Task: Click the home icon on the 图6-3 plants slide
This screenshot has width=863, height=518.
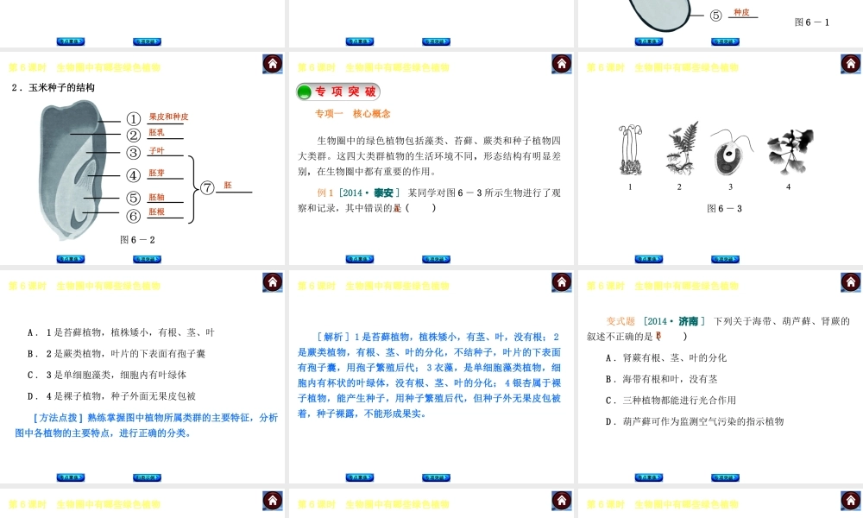Action: click(x=850, y=64)
